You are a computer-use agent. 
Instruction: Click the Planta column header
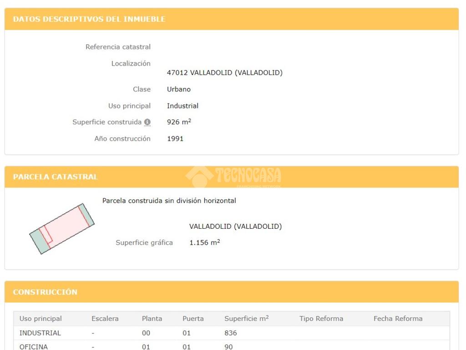(152, 319)
